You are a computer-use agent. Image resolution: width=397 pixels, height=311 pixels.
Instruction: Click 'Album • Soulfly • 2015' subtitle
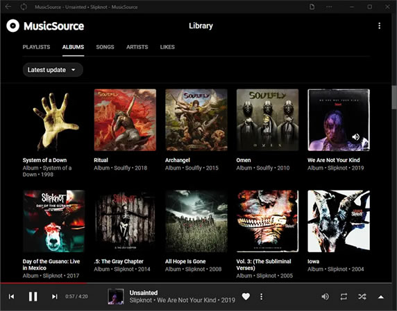[192, 168]
